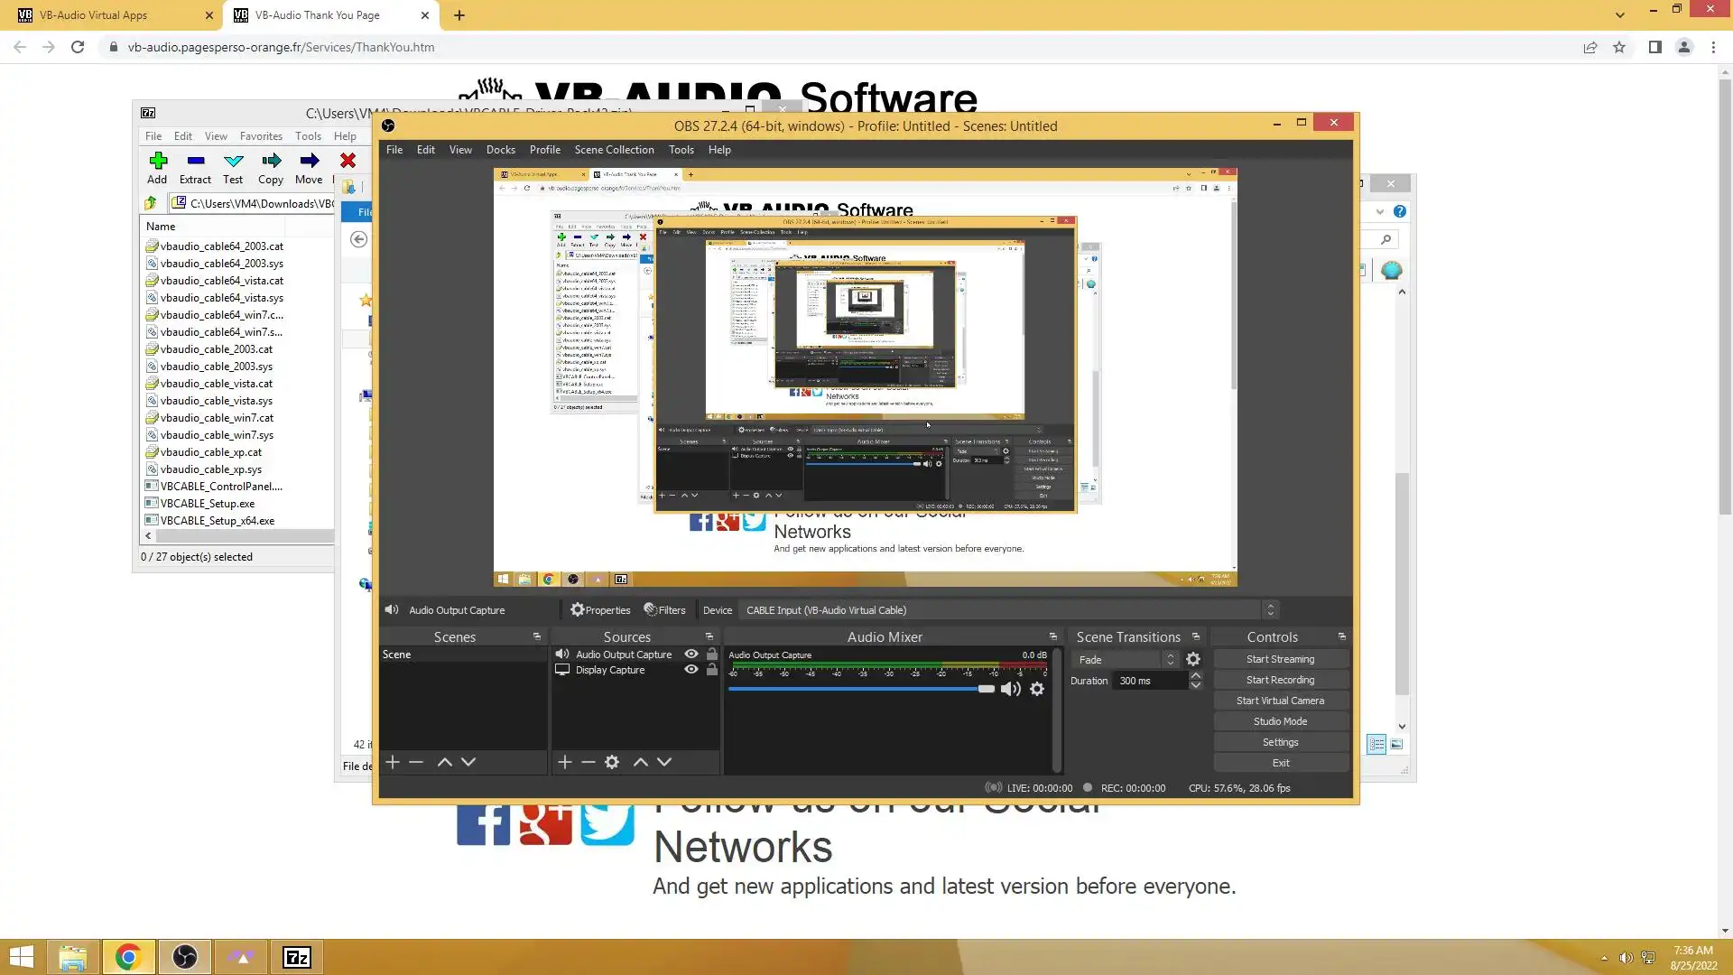Click Start Recording button
This screenshot has height=975, width=1733.
pyautogui.click(x=1280, y=680)
